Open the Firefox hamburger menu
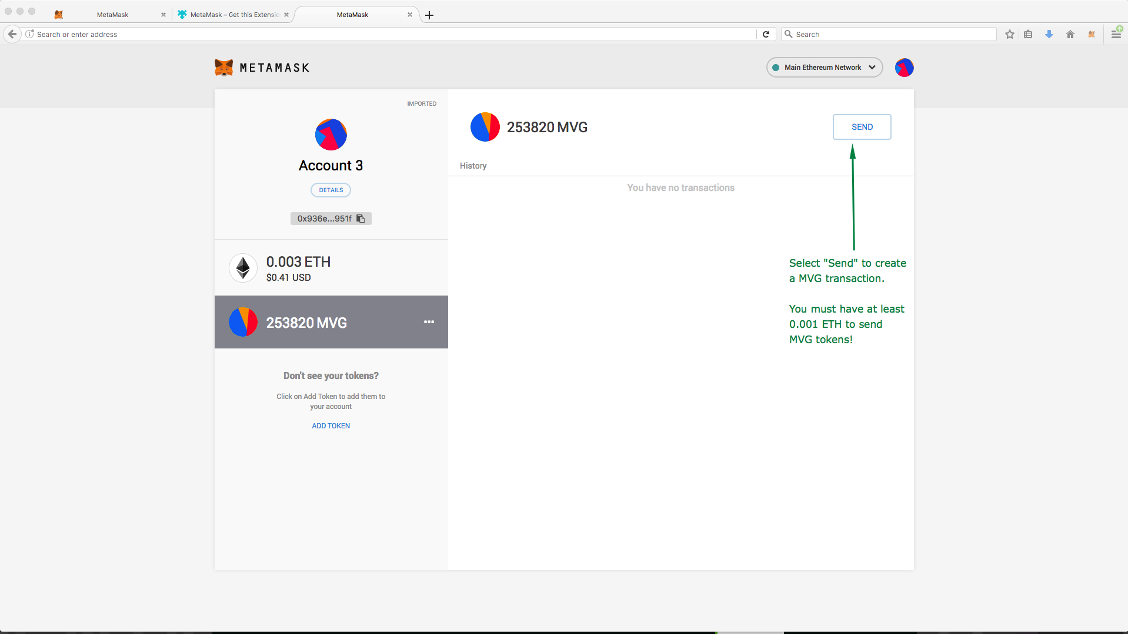Screen dimensions: 1128x634 [x=1116, y=34]
